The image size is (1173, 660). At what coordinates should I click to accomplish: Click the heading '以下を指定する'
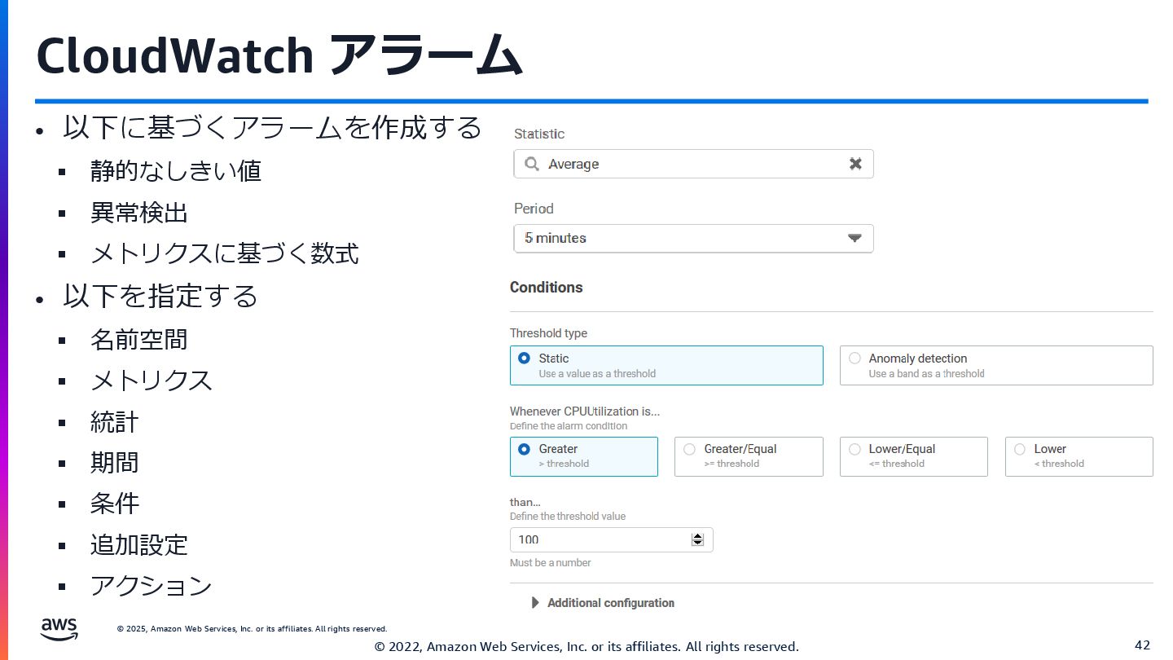pos(160,296)
